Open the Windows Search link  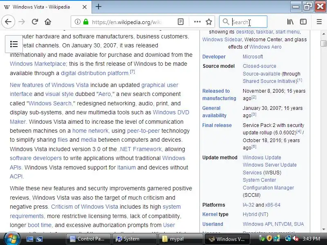point(50,103)
